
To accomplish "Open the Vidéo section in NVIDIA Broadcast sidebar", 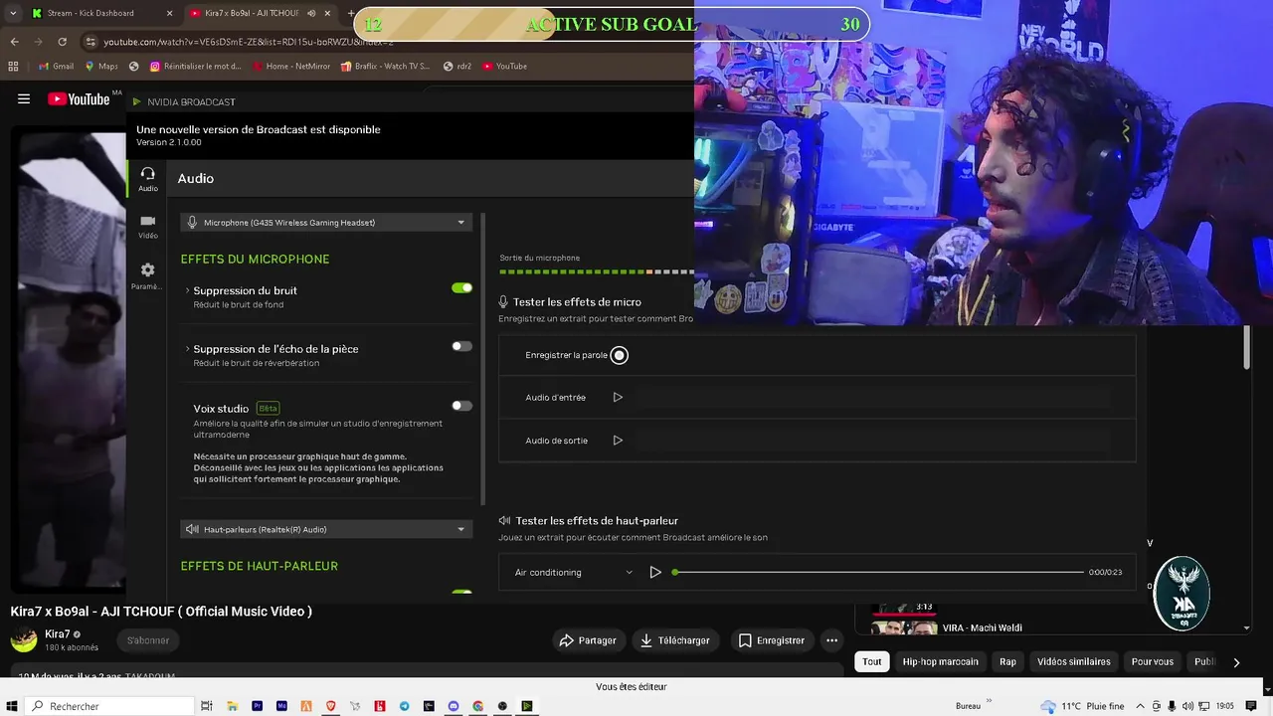I will click(x=147, y=227).
